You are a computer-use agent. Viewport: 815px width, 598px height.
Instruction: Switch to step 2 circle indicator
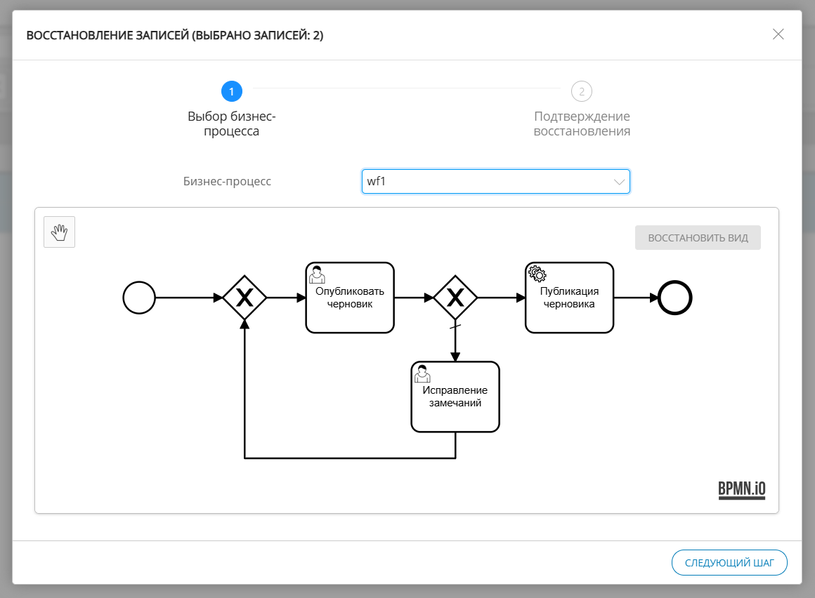click(582, 91)
